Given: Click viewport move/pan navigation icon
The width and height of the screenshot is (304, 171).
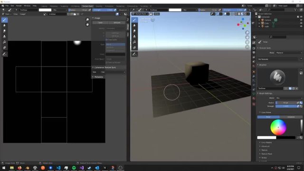Looking at the screenshot, I should pos(247,37).
